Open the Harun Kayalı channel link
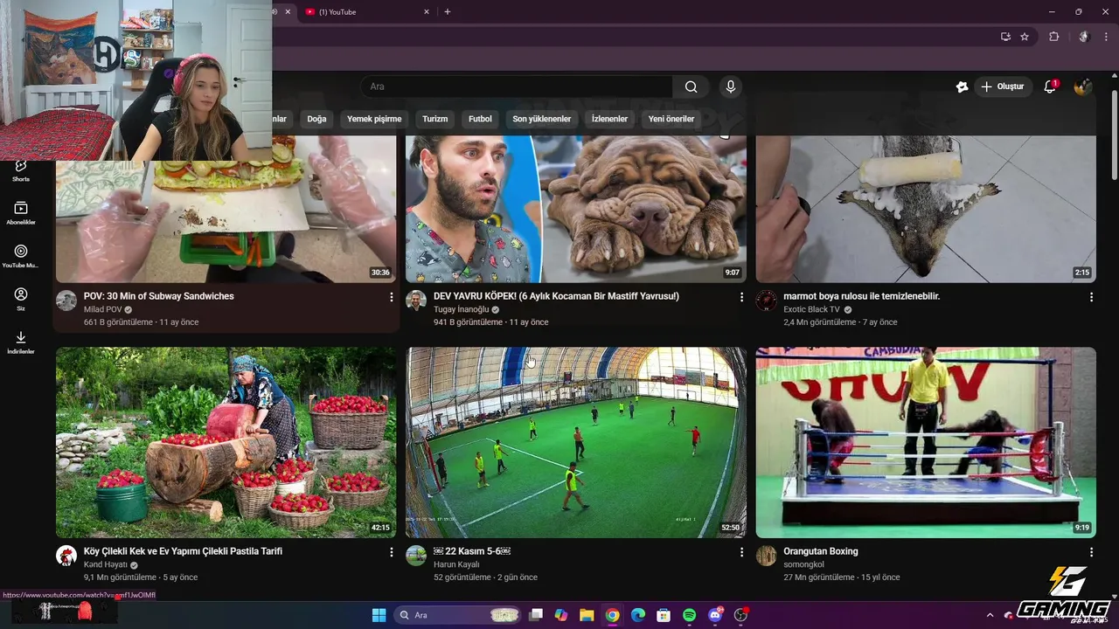 pos(457,564)
